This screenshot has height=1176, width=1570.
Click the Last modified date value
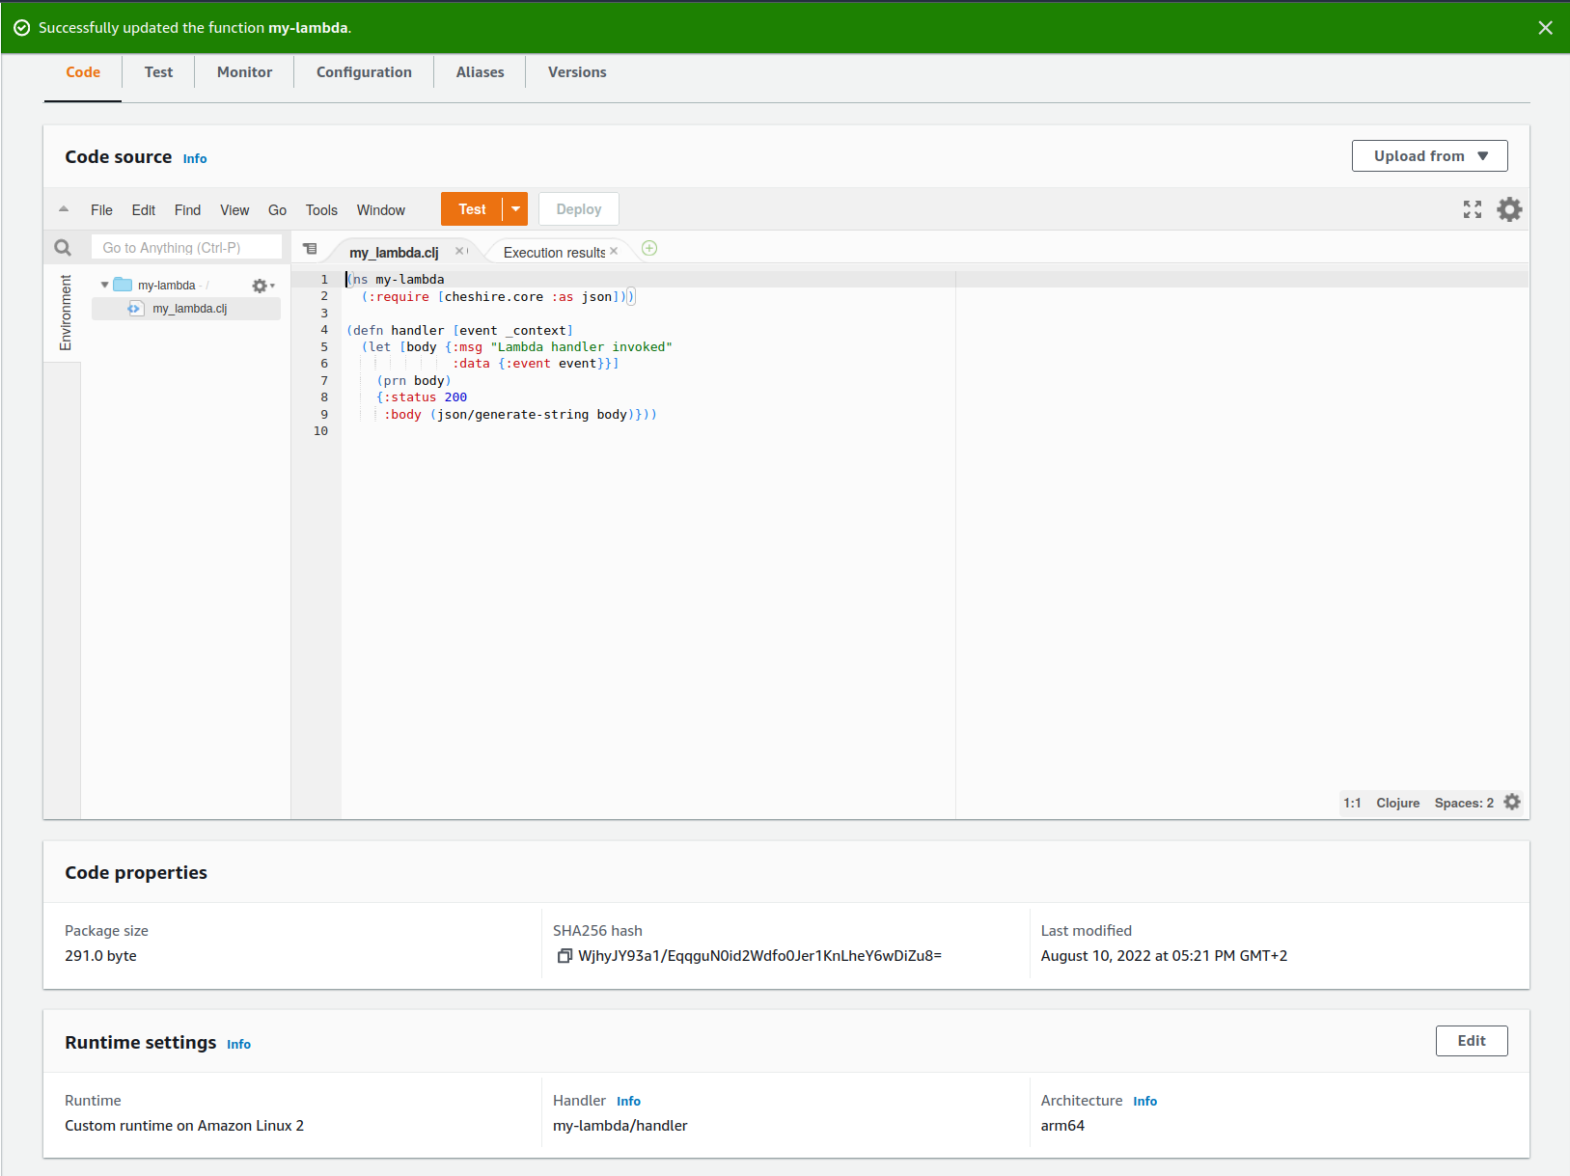tap(1164, 956)
